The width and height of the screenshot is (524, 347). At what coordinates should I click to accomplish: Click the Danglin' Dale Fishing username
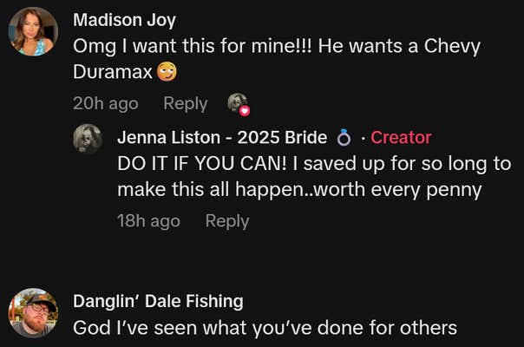[x=158, y=301]
